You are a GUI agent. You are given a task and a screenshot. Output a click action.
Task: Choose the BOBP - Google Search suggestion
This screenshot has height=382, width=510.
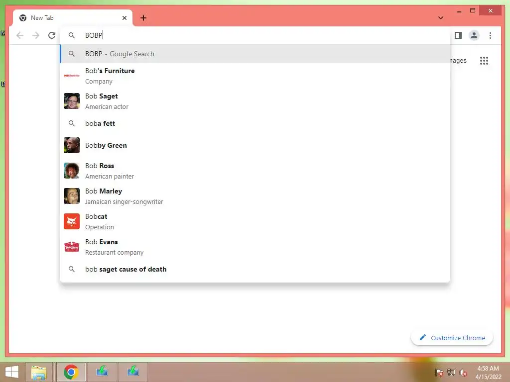[255, 54]
